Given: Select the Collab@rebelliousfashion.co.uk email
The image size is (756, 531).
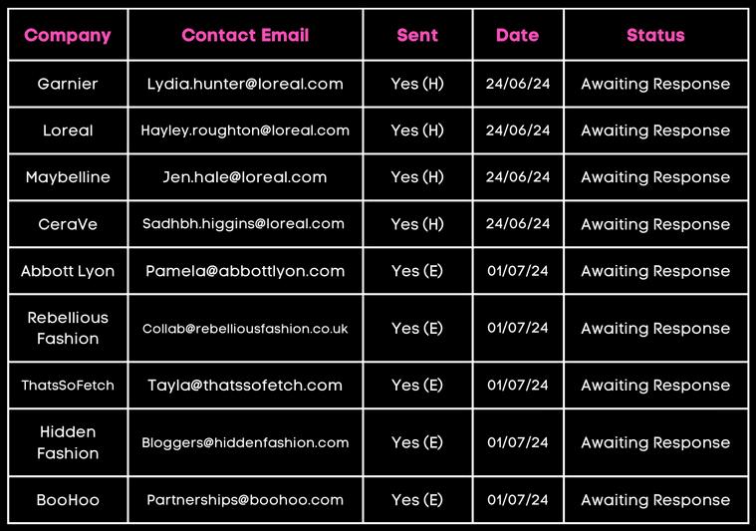Looking at the screenshot, I should coord(245,329).
